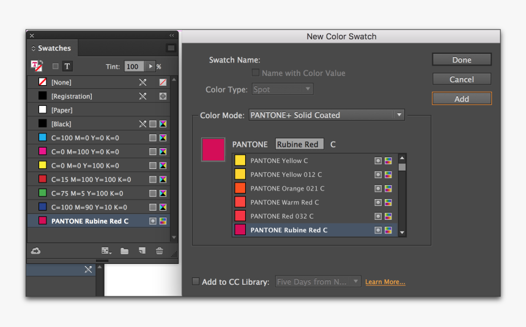This screenshot has height=327, width=526.
Task: Select the [Registration] swatch row
Action: 98,96
